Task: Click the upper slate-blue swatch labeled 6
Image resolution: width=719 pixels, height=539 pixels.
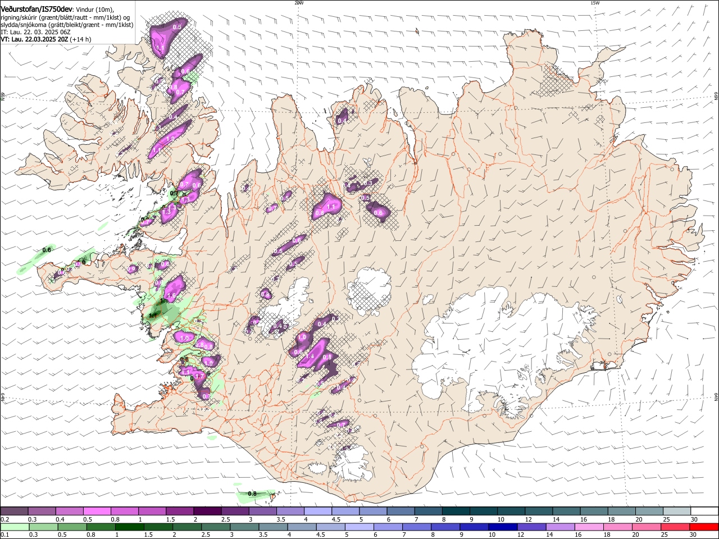Action: [x=400, y=511]
